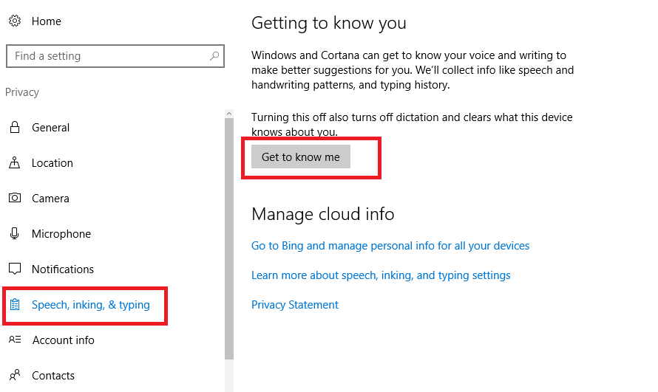This screenshot has width=658, height=392.
Task: Click the Home gear icon
Action: pos(15,21)
